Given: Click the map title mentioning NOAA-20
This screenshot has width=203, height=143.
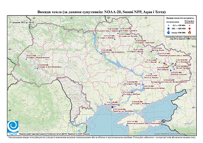Looking at the screenshot, I should coord(101,12).
